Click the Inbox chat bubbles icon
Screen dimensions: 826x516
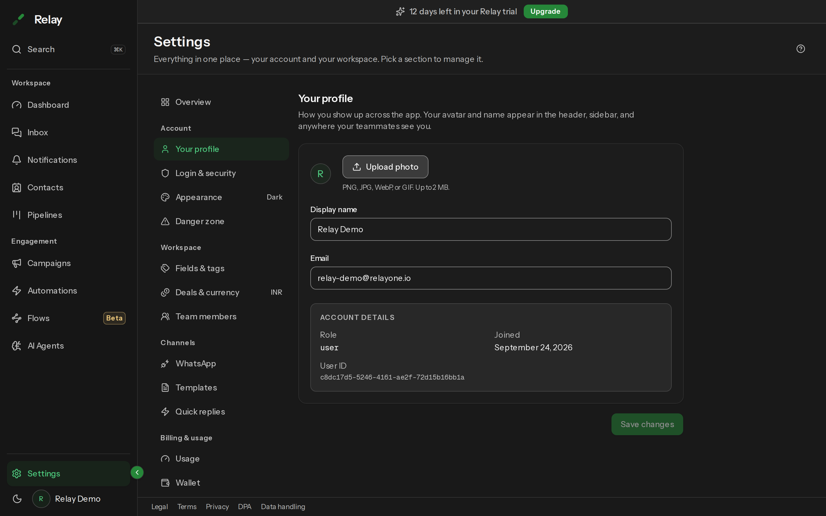click(17, 132)
